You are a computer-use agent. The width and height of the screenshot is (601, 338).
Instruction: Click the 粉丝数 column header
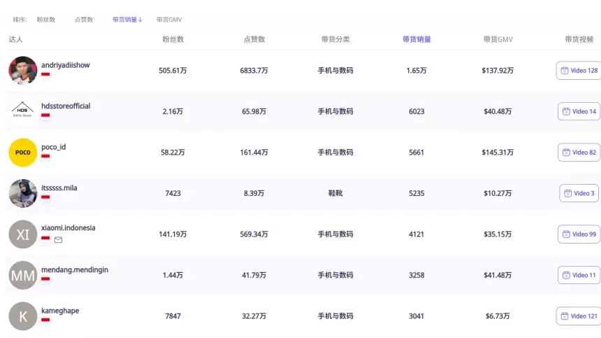(x=173, y=39)
